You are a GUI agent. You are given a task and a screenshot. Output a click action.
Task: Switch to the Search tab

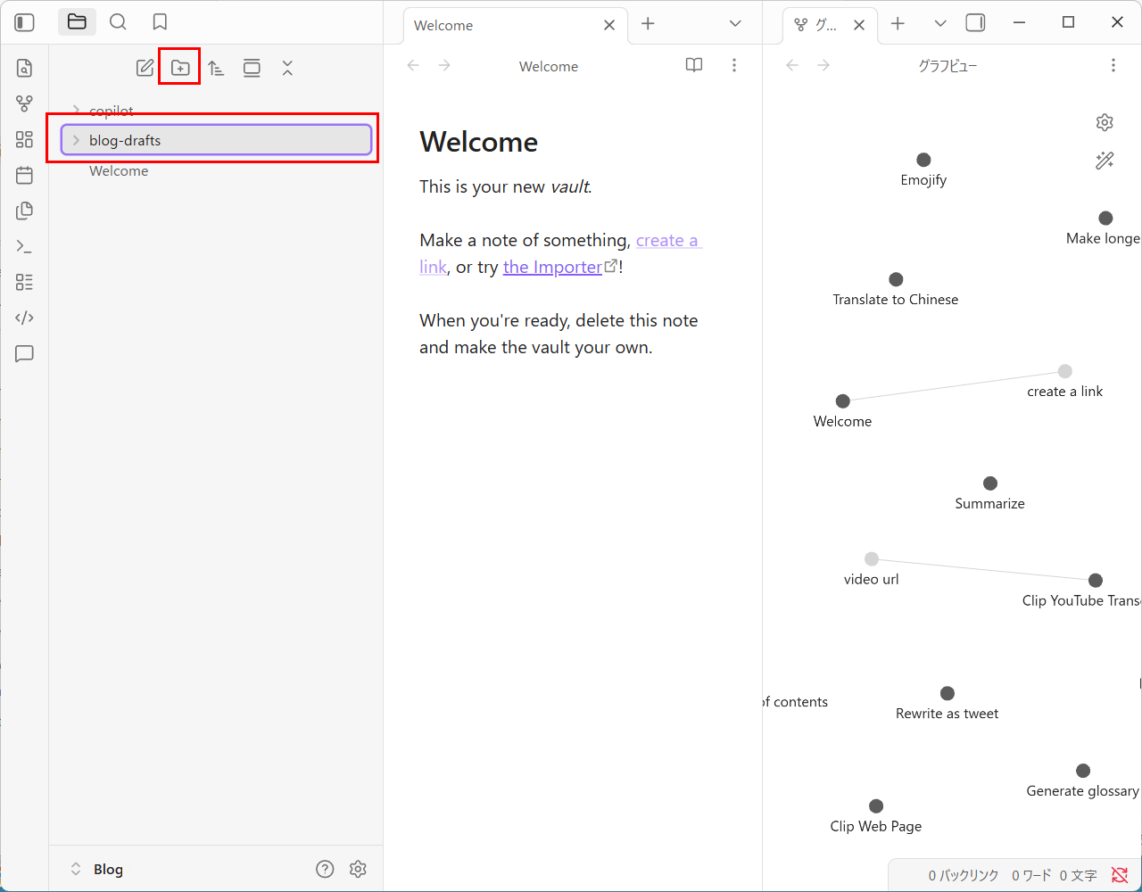click(118, 22)
